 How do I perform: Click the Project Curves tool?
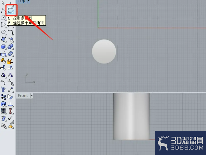[x=3, y=54]
